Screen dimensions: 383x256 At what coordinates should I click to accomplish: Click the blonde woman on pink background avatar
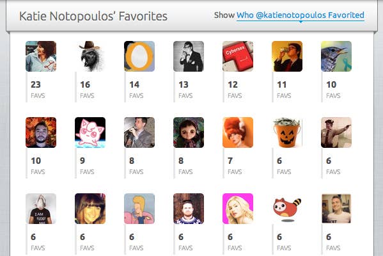[238, 209]
